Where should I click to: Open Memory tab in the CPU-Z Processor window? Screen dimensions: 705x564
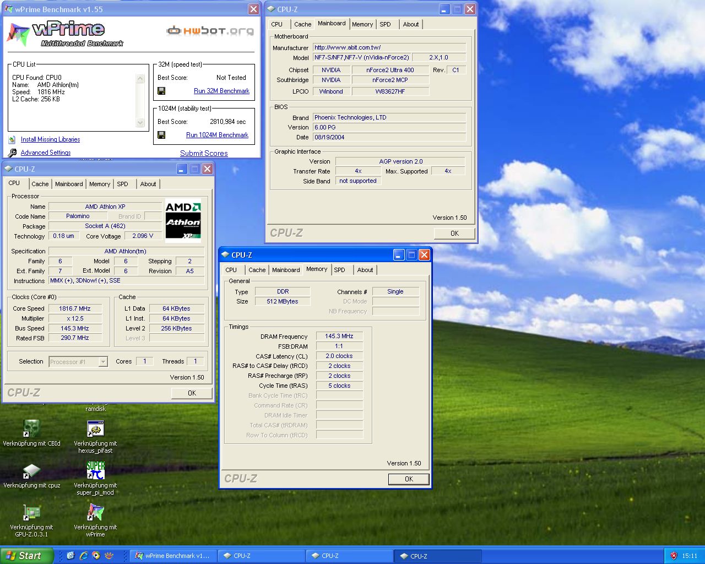[100, 184]
